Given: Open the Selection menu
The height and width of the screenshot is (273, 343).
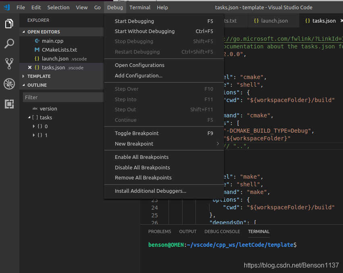Looking at the screenshot, I should (58, 7).
